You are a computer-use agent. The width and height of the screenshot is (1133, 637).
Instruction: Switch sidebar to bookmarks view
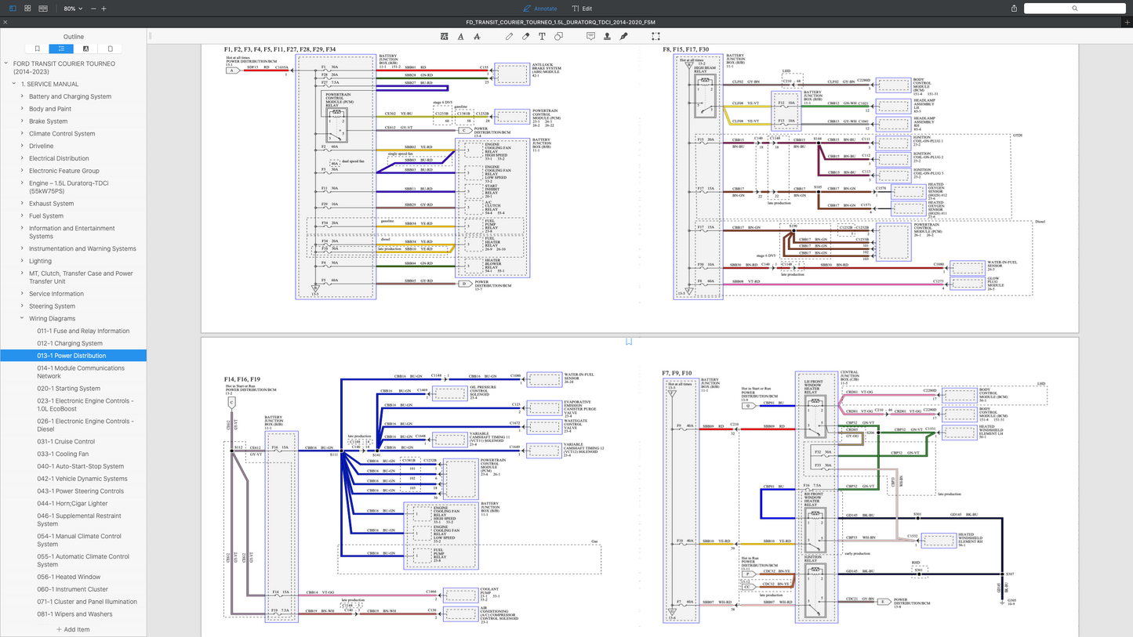pyautogui.click(x=37, y=49)
